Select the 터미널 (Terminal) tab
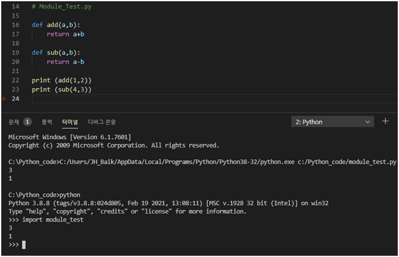Viewport: 399px width, 257px height. pos(70,122)
